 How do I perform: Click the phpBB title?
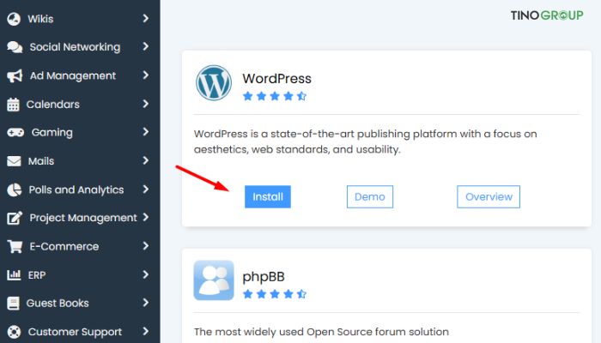pyautogui.click(x=264, y=276)
